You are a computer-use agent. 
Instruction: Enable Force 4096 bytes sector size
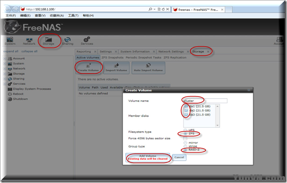pyautogui.click(x=185, y=138)
